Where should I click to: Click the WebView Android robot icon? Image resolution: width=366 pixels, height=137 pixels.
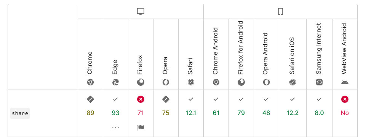click(345, 82)
